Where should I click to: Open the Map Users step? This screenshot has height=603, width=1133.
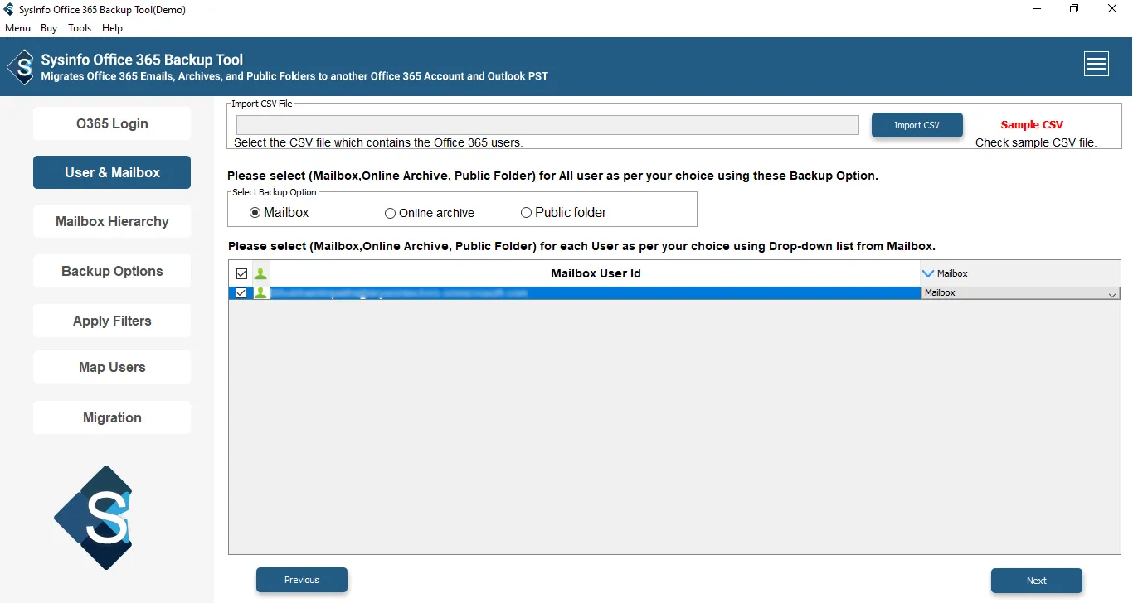(x=112, y=367)
